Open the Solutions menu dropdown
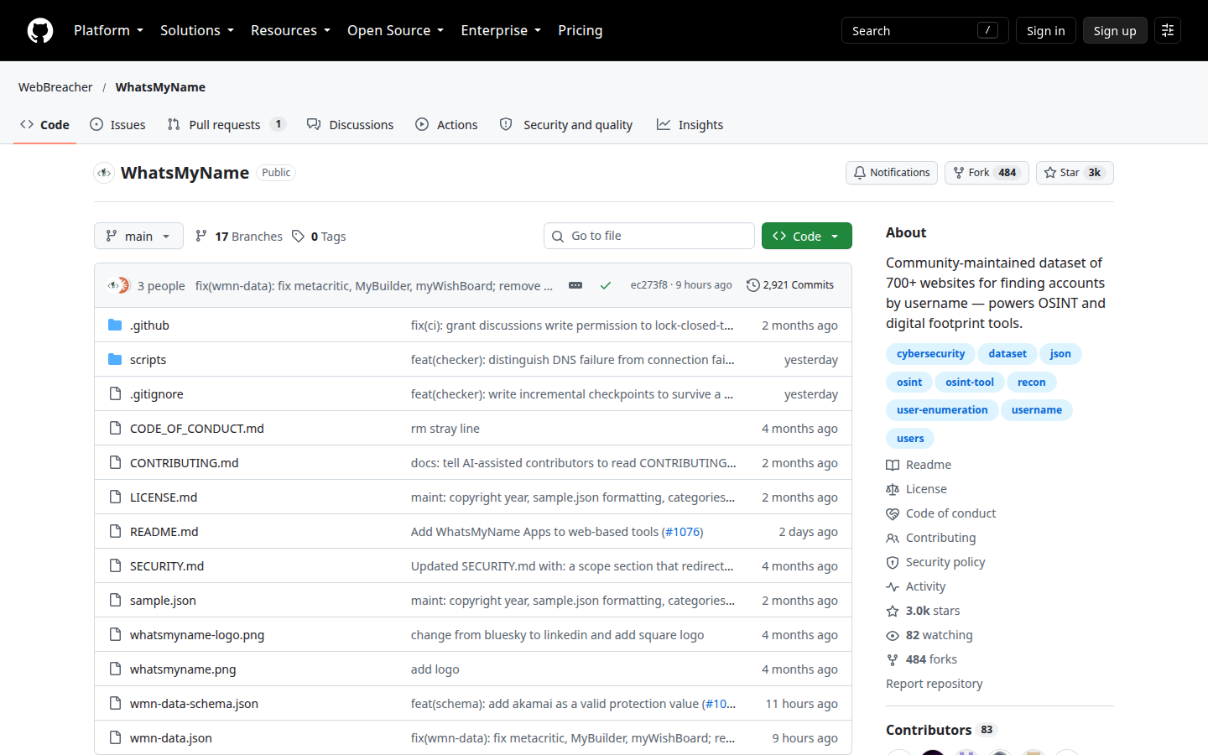The width and height of the screenshot is (1208, 755). pyautogui.click(x=197, y=30)
